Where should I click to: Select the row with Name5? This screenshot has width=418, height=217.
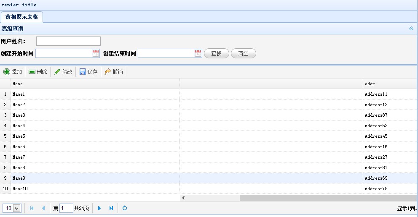point(209,136)
